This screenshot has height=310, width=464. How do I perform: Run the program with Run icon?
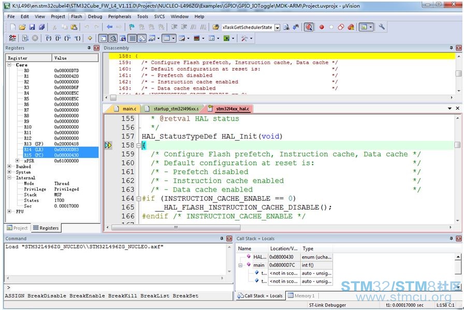click(25, 38)
